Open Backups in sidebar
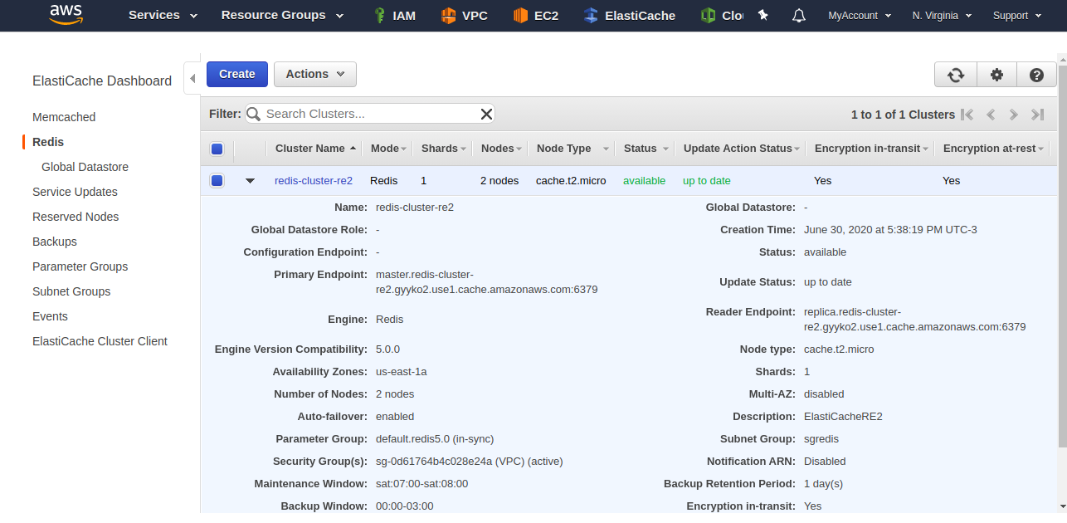 55,242
